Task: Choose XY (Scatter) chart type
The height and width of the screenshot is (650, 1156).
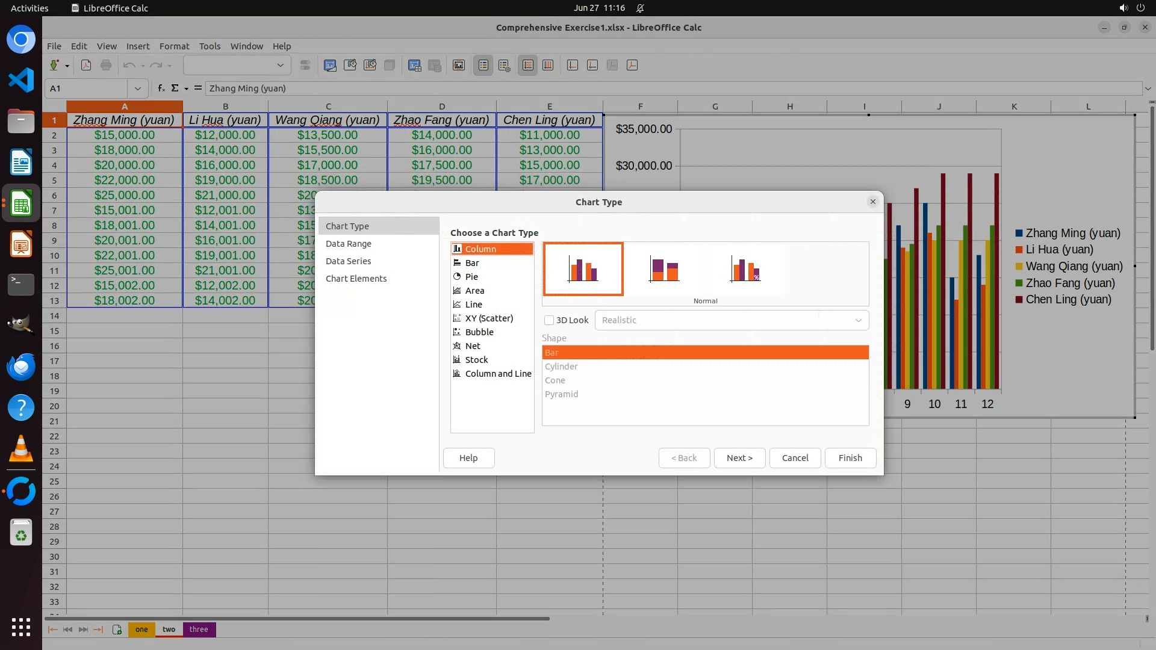Action: pyautogui.click(x=488, y=318)
